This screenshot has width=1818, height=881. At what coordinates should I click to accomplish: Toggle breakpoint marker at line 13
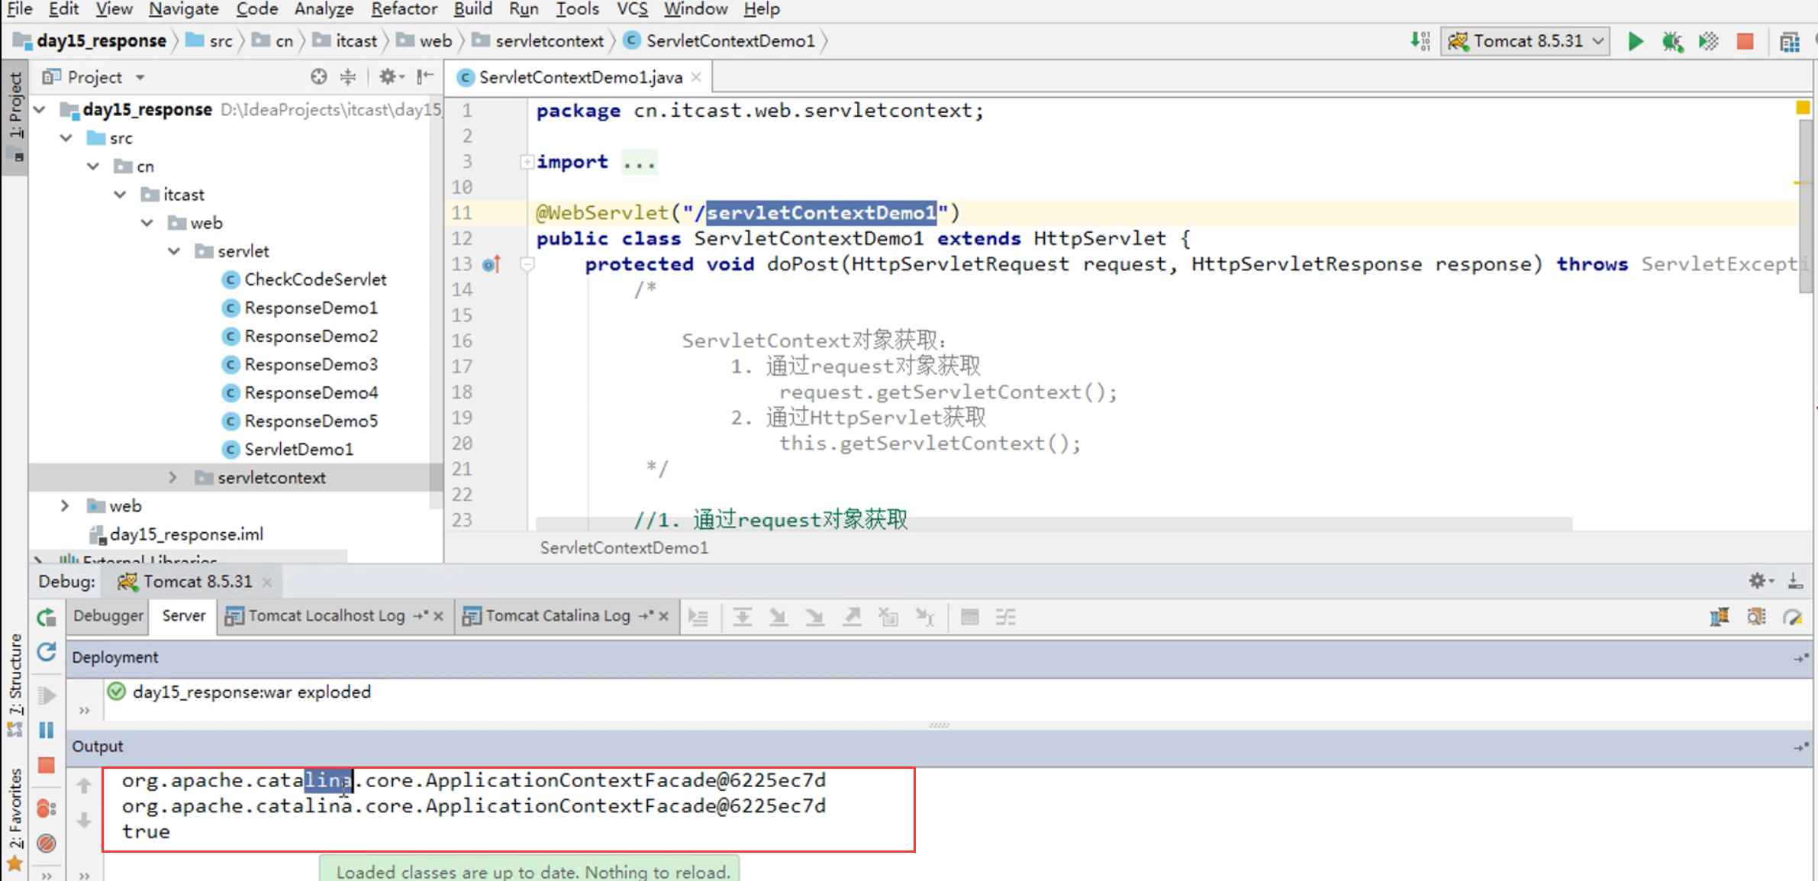pyautogui.click(x=491, y=264)
